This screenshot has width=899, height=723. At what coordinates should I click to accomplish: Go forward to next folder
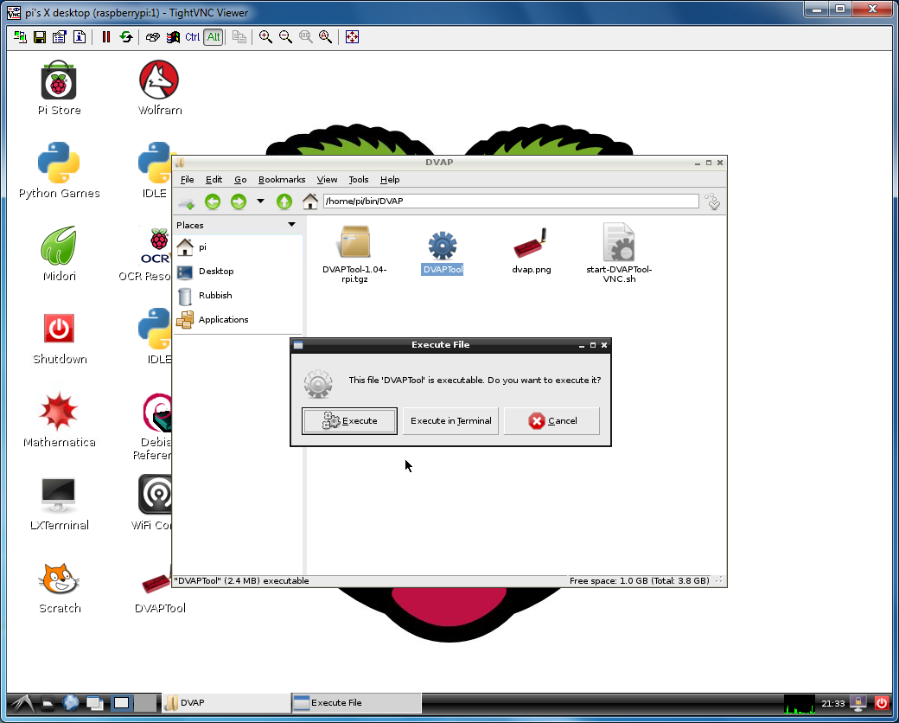[239, 202]
